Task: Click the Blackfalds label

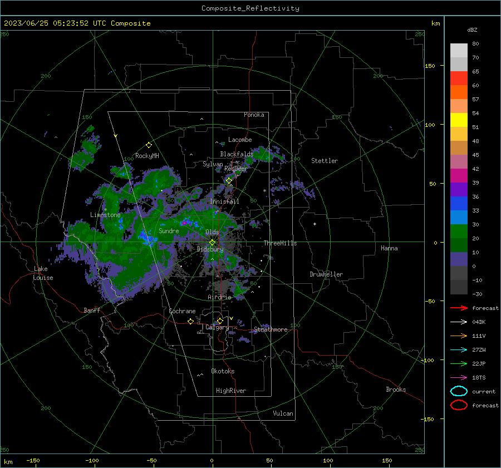Action: coord(237,154)
